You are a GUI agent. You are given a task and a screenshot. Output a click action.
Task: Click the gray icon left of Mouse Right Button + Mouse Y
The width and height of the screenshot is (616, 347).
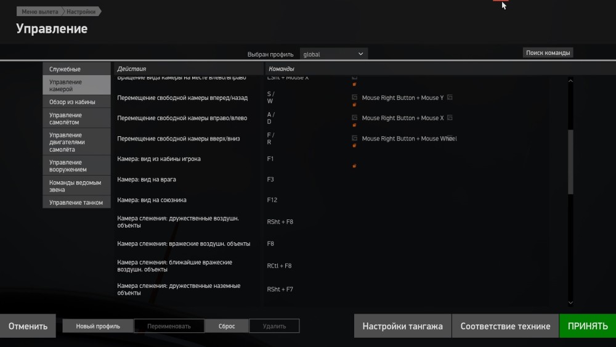354,97
